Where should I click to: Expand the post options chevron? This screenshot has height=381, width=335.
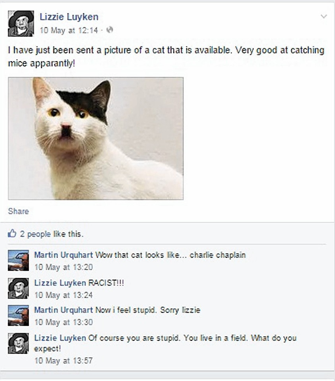[x=324, y=17]
